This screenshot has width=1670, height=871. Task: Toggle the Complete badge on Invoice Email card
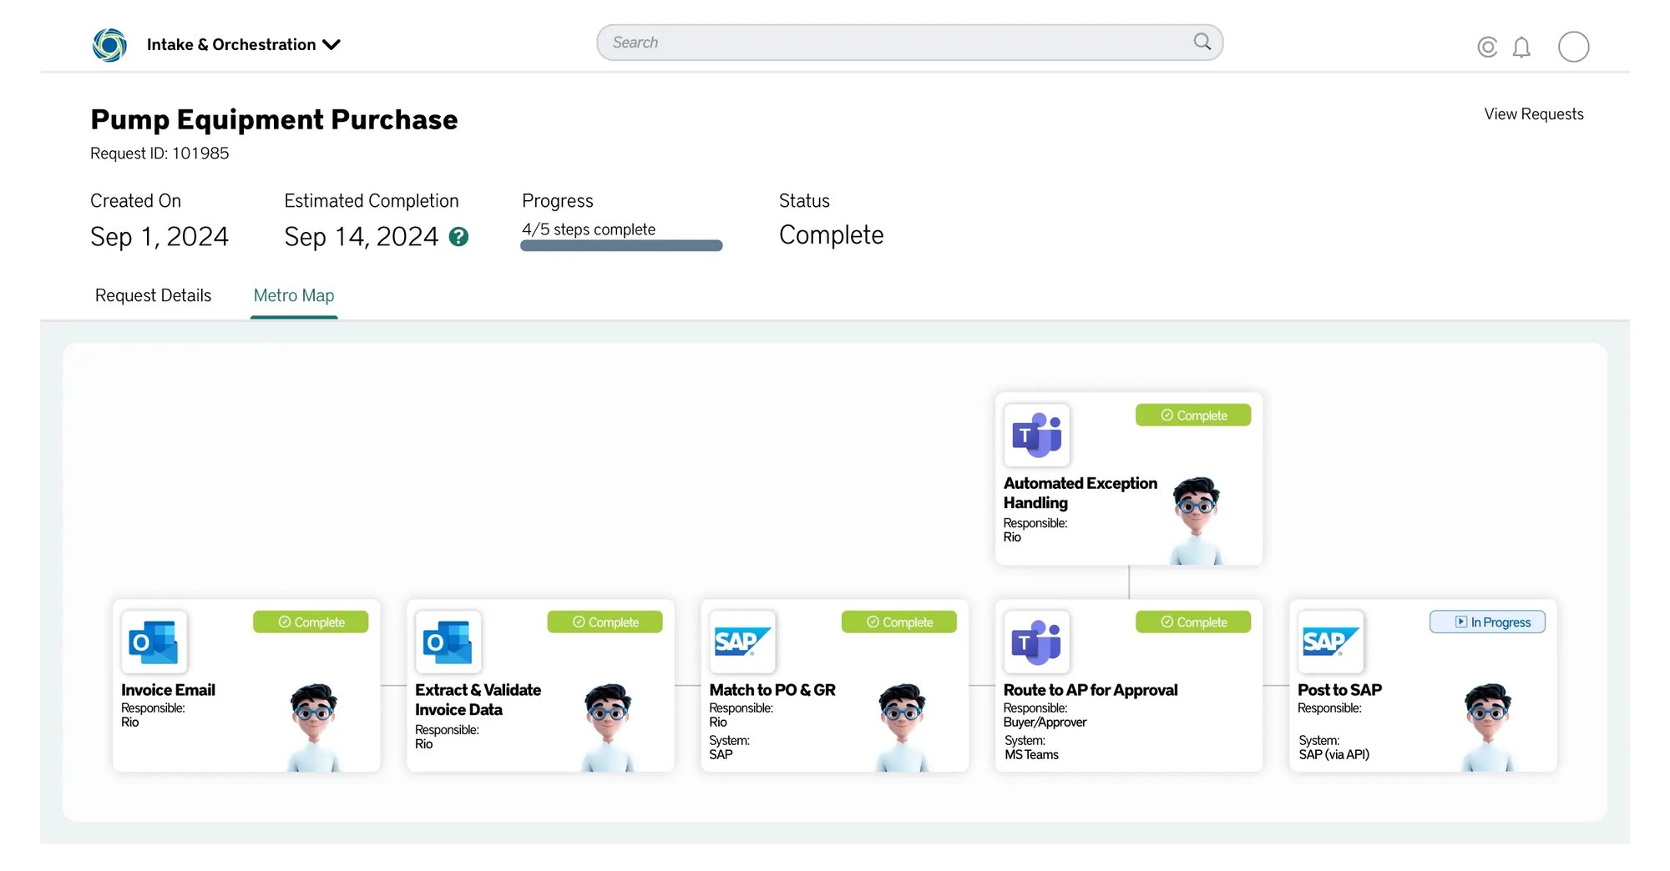click(311, 622)
